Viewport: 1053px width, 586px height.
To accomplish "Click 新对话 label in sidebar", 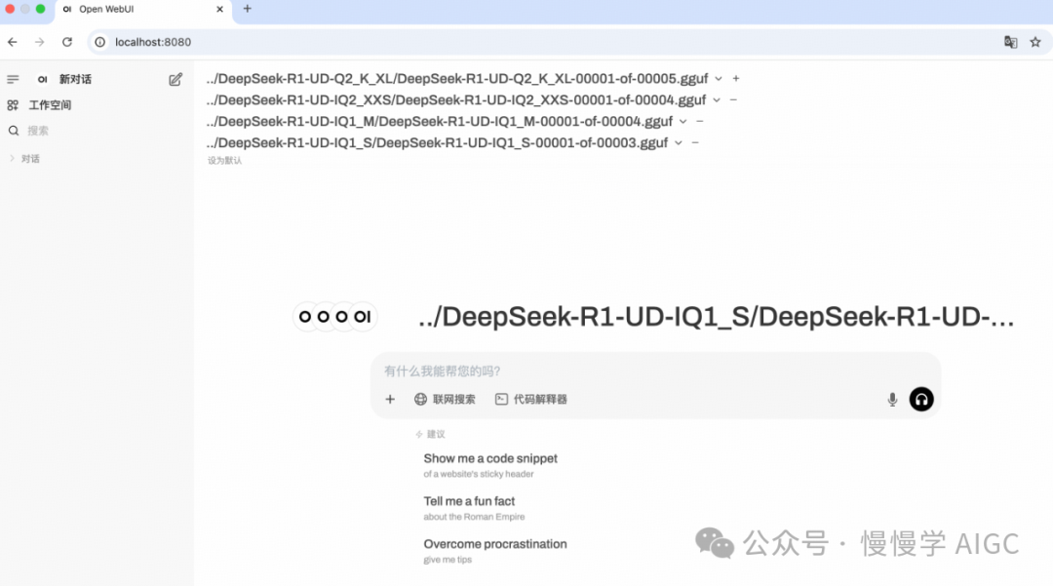I will coord(75,79).
